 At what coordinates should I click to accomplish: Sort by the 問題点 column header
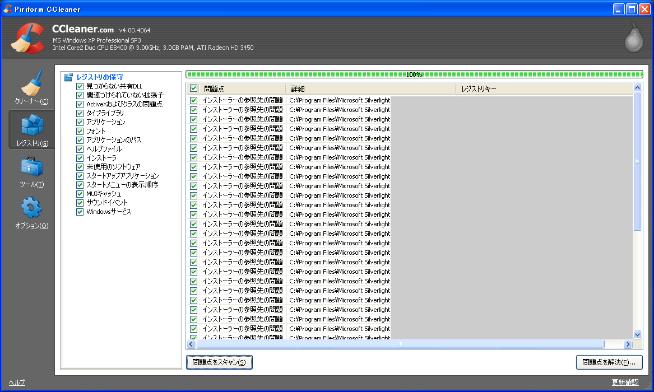pyautogui.click(x=243, y=88)
